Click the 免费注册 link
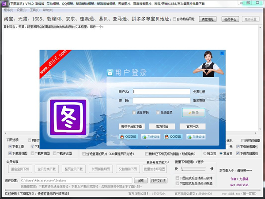The image size is (265, 199). click(199, 92)
